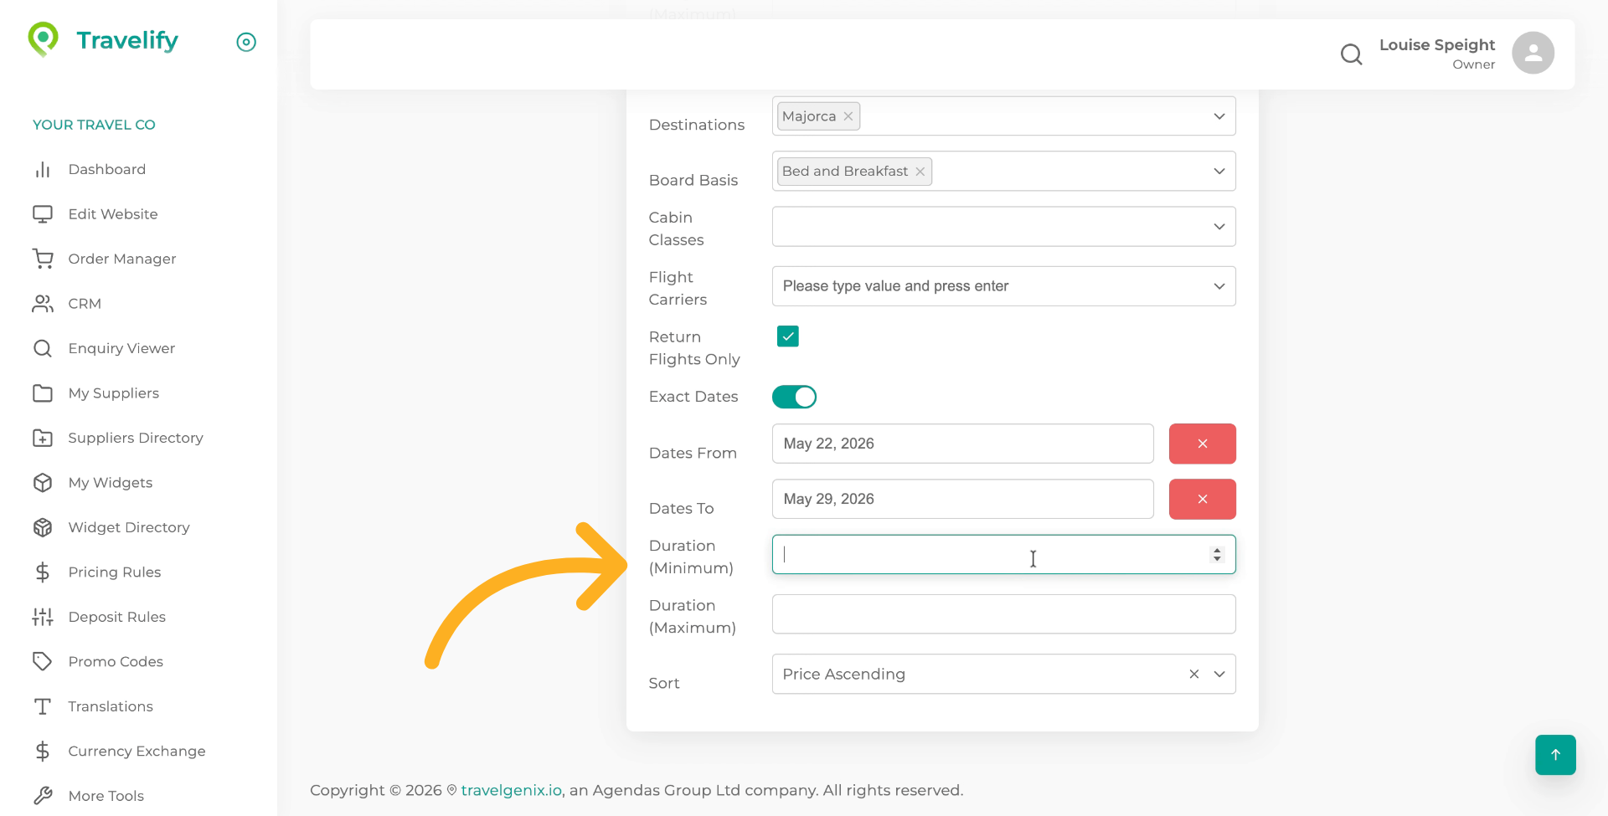Remove the Bed and Breakfast tag

click(x=920, y=172)
